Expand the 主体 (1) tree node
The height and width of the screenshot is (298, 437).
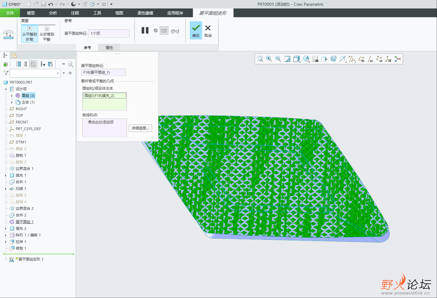[x=12, y=102]
